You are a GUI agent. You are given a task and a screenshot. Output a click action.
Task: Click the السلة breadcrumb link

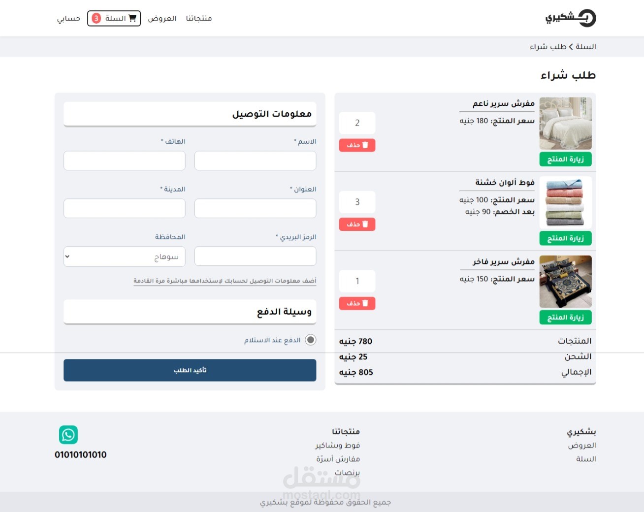coord(586,47)
